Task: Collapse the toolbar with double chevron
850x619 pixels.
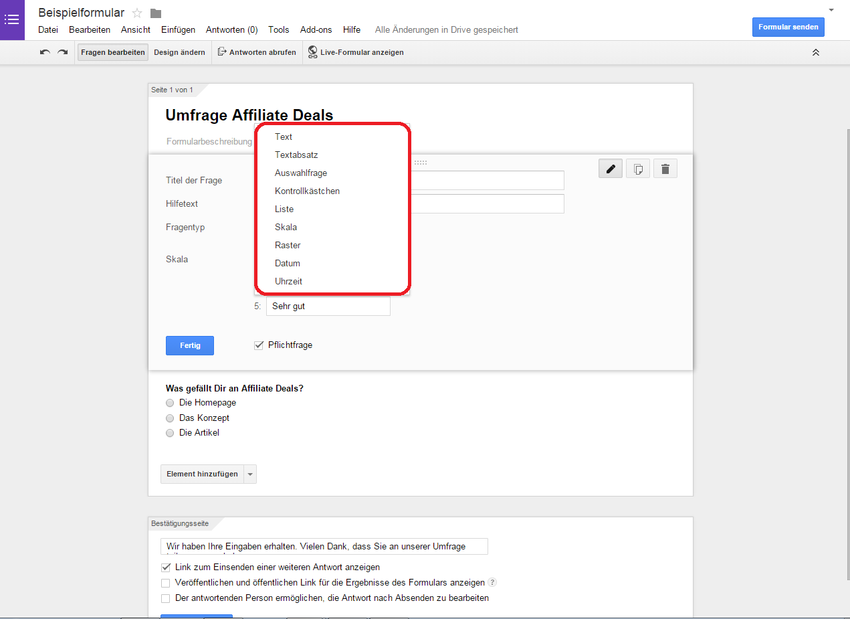Action: [816, 52]
